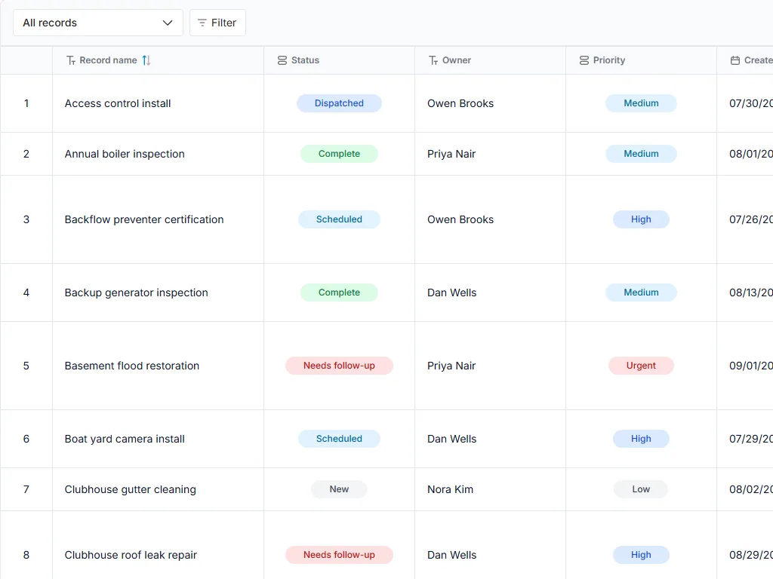Click owner Owen Brooks in Access control row
Image resolution: width=773 pixels, height=579 pixels.
tap(460, 103)
